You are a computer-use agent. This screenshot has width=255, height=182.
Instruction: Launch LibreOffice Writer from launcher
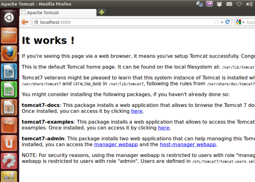[9, 71]
